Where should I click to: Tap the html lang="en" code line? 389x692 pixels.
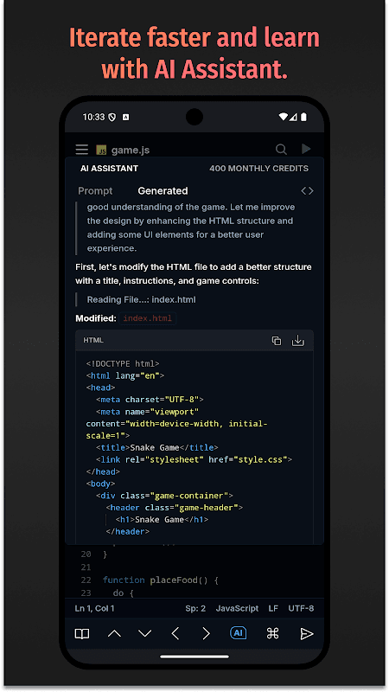pos(125,375)
